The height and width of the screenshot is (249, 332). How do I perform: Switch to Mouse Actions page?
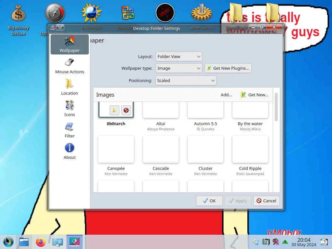[69, 66]
